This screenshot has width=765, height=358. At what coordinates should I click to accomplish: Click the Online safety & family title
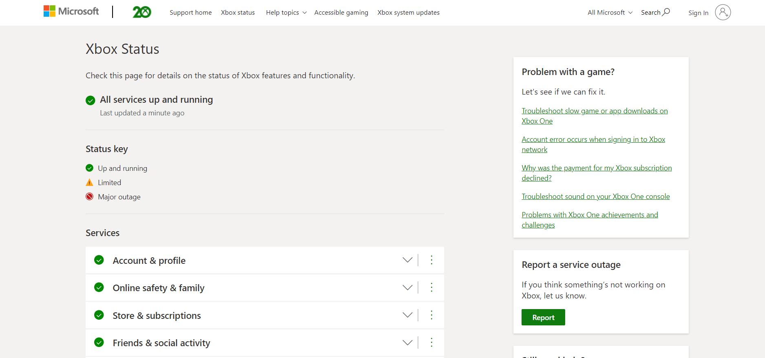(159, 288)
